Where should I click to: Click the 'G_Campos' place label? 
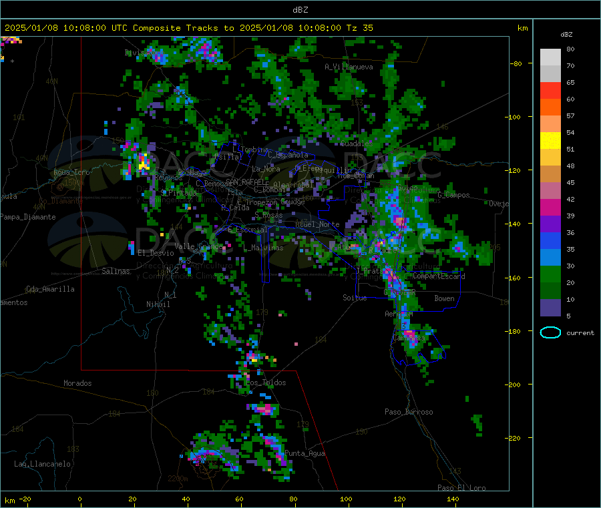click(454, 195)
